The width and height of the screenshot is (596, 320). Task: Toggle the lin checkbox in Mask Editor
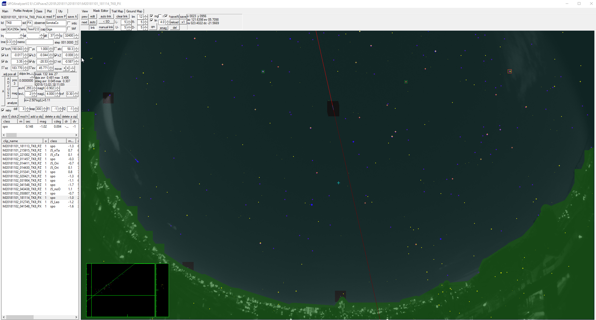tap(151, 20)
